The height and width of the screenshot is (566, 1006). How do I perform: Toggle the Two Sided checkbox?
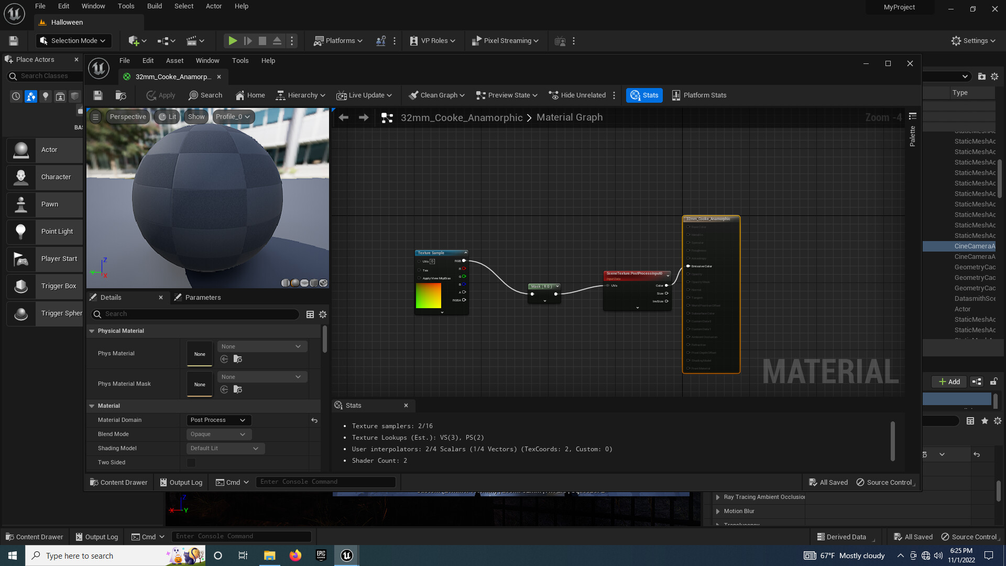pyautogui.click(x=191, y=463)
